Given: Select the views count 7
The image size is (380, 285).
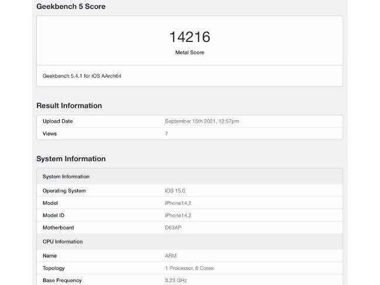Looking at the screenshot, I should [167, 134].
